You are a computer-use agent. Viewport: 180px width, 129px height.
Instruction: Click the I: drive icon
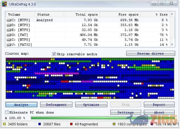pyautogui.click(x=9, y=40)
